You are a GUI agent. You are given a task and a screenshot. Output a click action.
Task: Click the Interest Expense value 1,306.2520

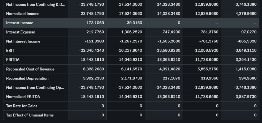tap(132, 32)
